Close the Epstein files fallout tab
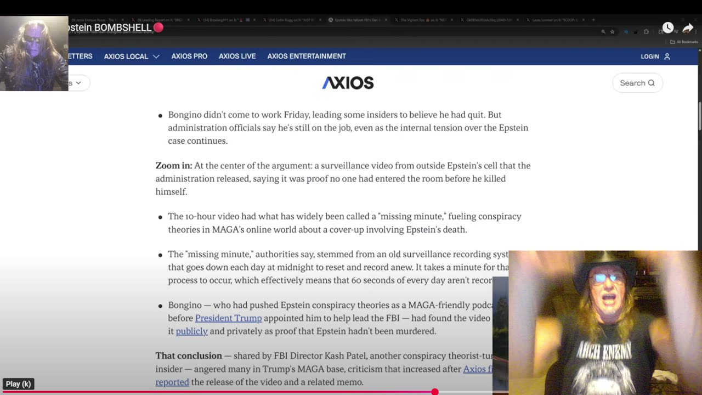702x395 pixels. click(386, 20)
